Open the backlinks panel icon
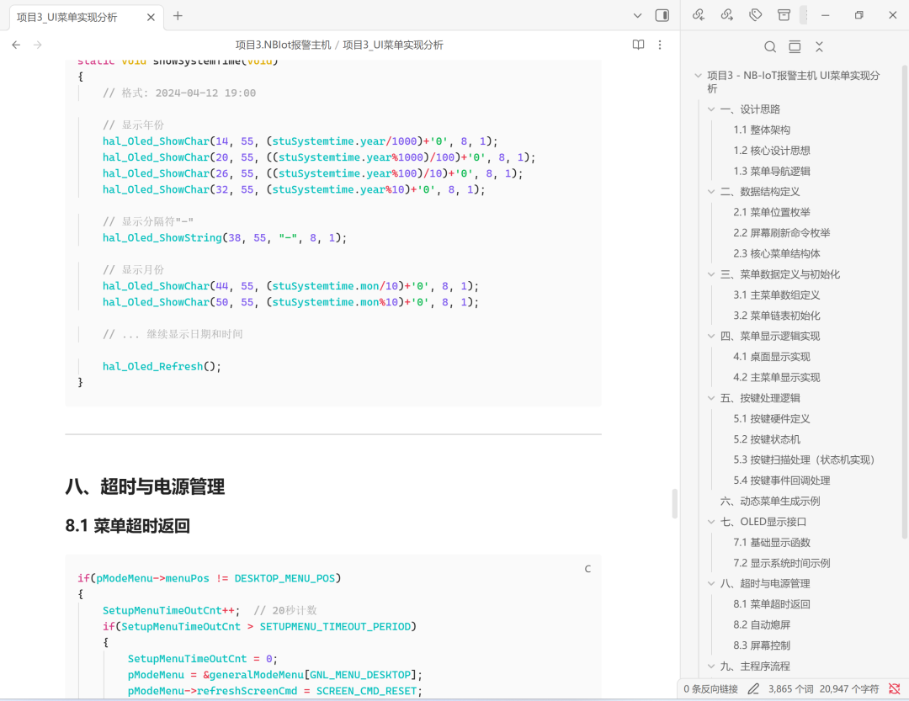 pos(699,15)
